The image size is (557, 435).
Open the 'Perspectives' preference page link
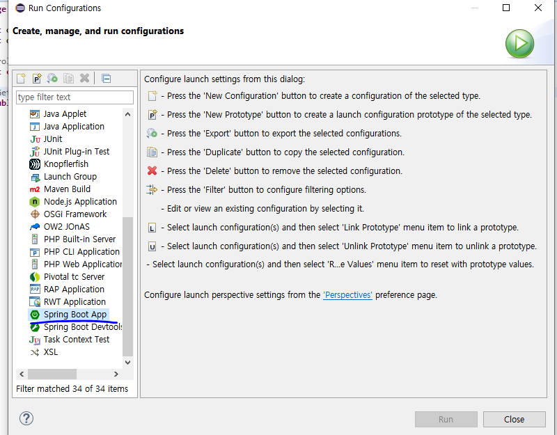point(347,295)
